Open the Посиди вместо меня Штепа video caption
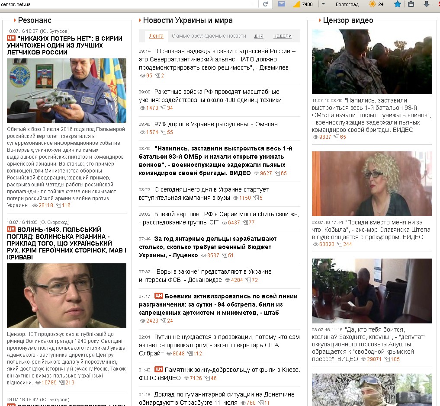440x406 pixels. (x=371, y=230)
